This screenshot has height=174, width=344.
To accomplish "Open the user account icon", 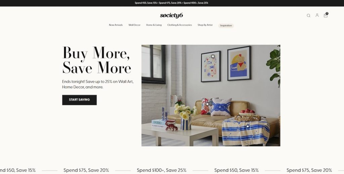I will click(317, 15).
